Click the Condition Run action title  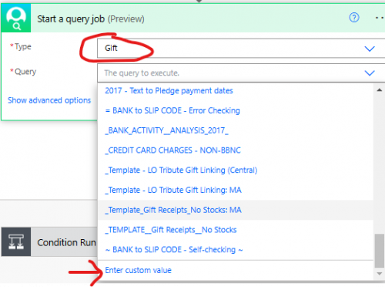click(66, 242)
